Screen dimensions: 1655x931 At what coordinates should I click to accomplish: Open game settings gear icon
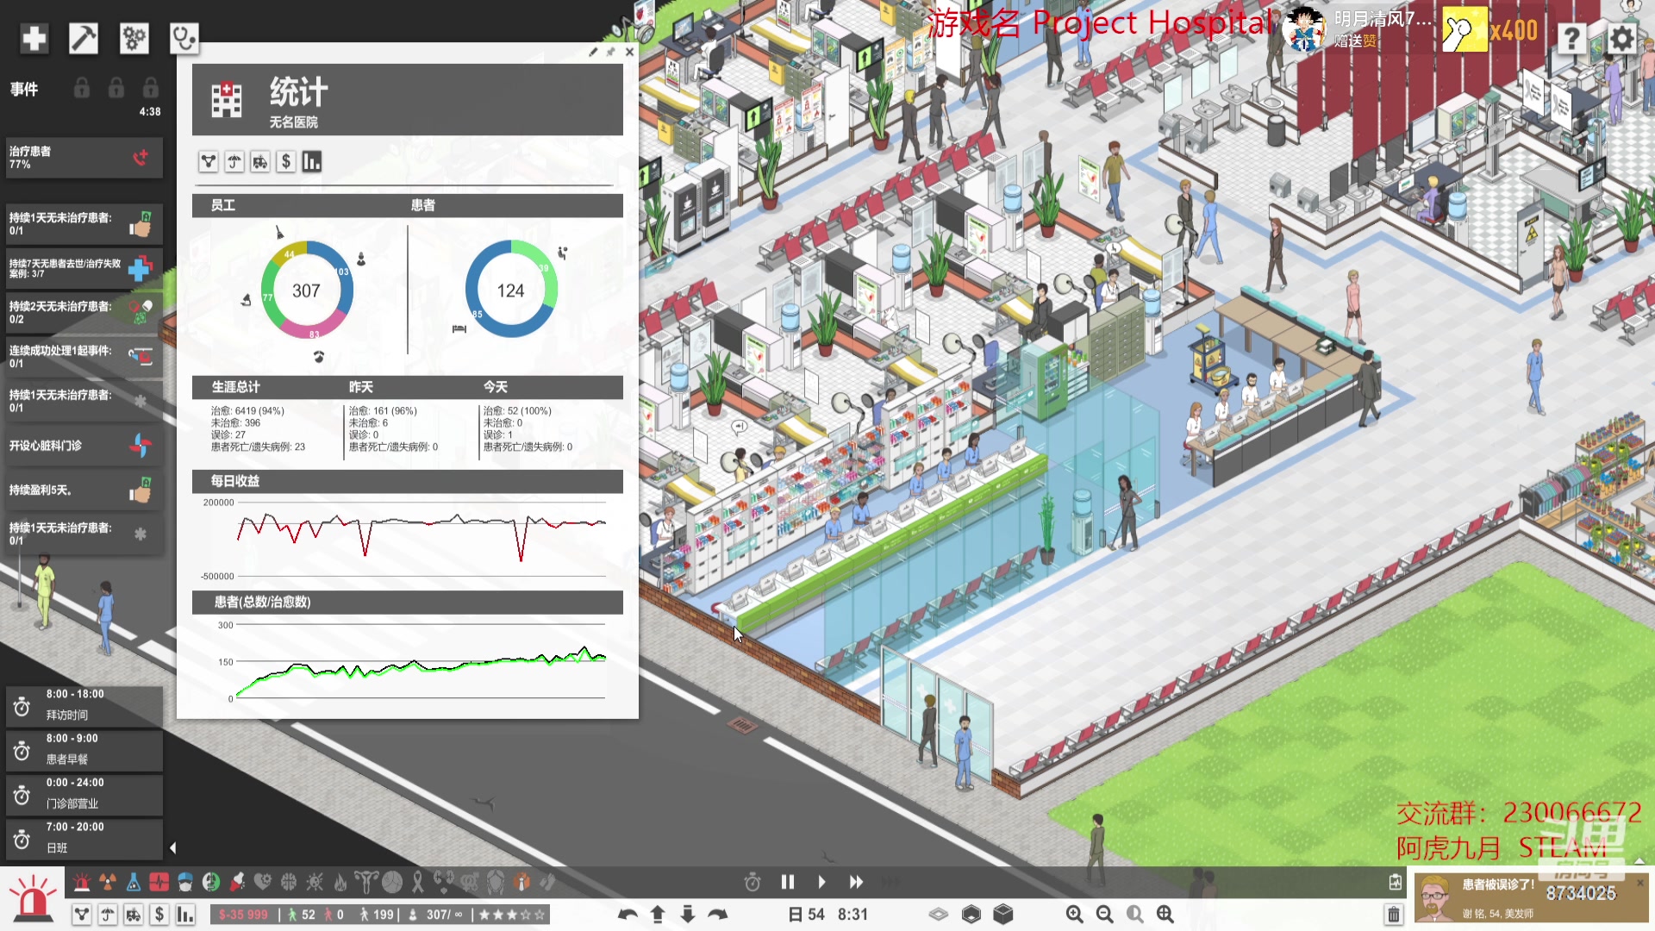1621,38
